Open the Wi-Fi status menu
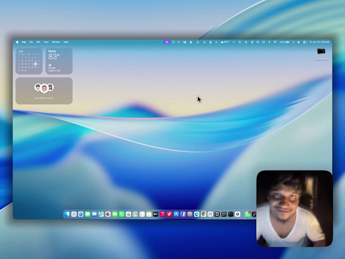 tap(275, 42)
